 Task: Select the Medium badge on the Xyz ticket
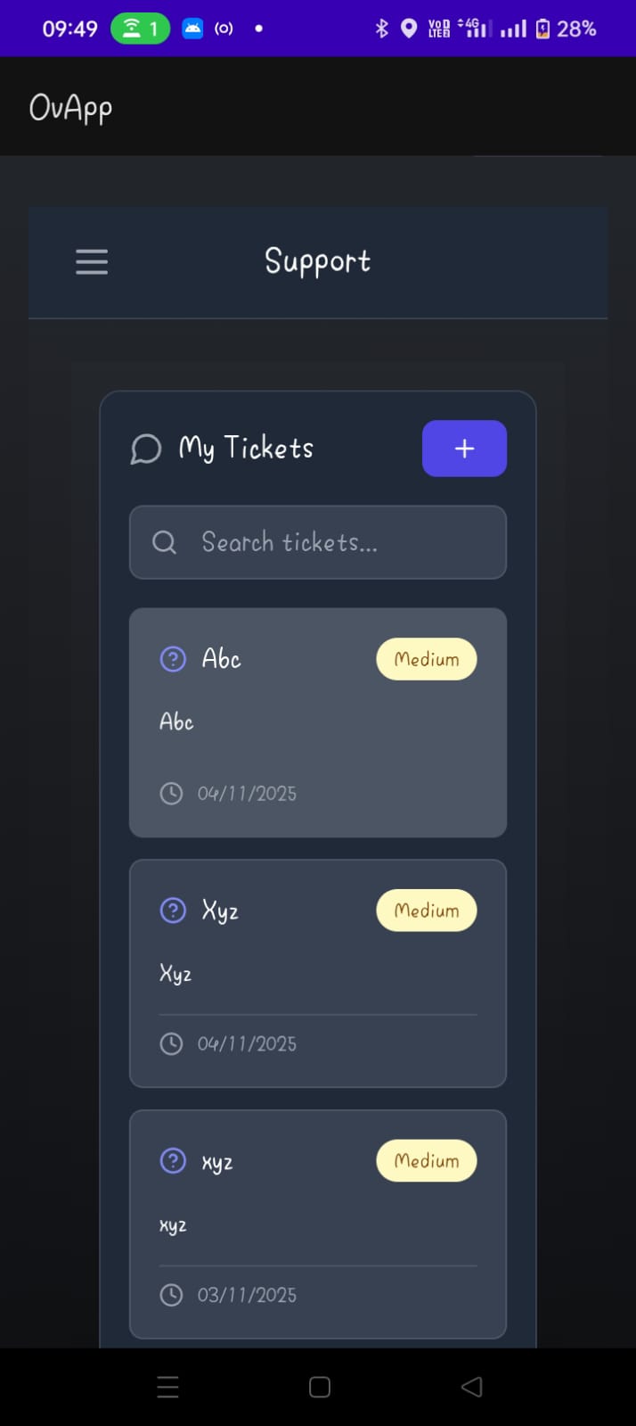coord(427,911)
